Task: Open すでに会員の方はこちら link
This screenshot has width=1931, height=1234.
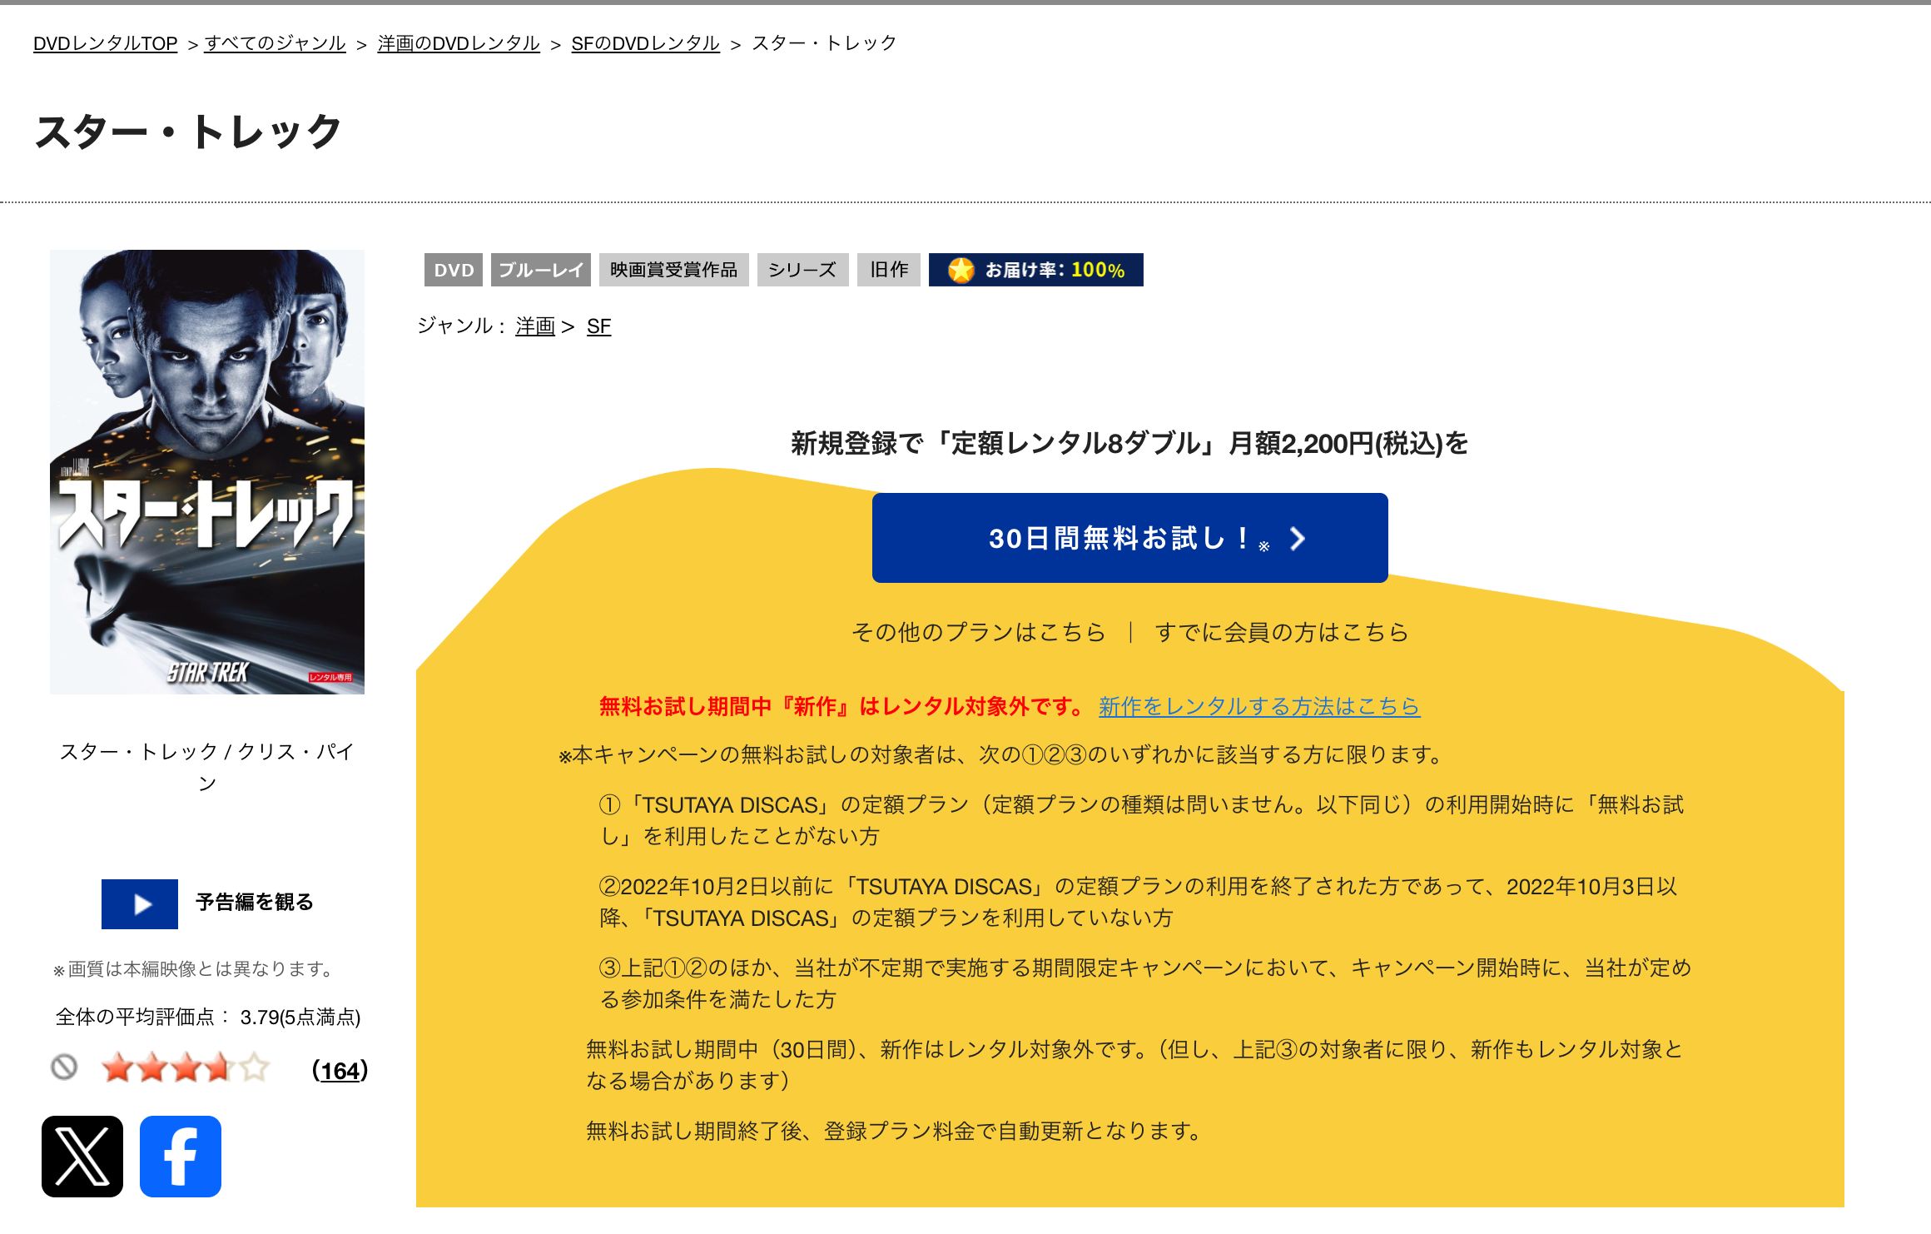Action: pyautogui.click(x=1282, y=632)
